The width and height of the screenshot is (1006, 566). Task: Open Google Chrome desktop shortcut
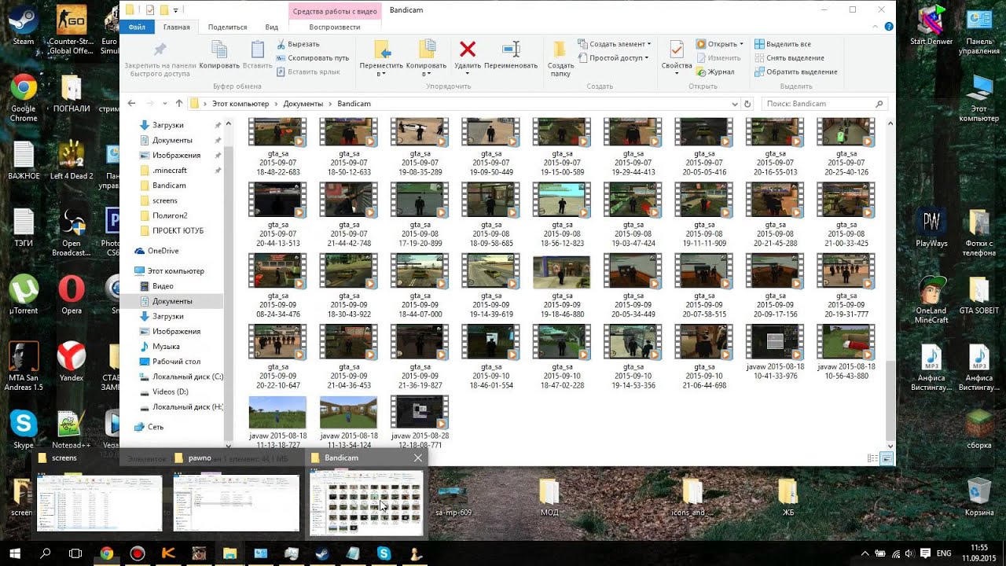(24, 98)
